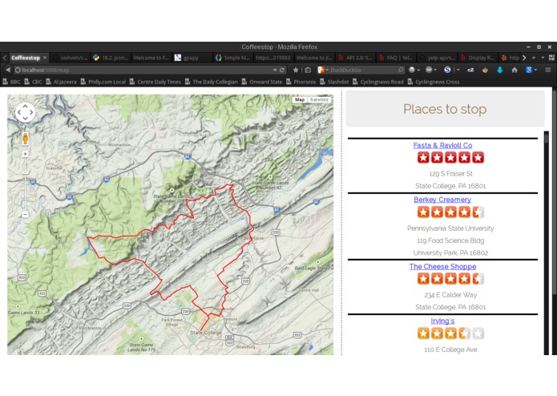Click the second grey round toolbar icon
The image size is (557, 396).
(429, 70)
